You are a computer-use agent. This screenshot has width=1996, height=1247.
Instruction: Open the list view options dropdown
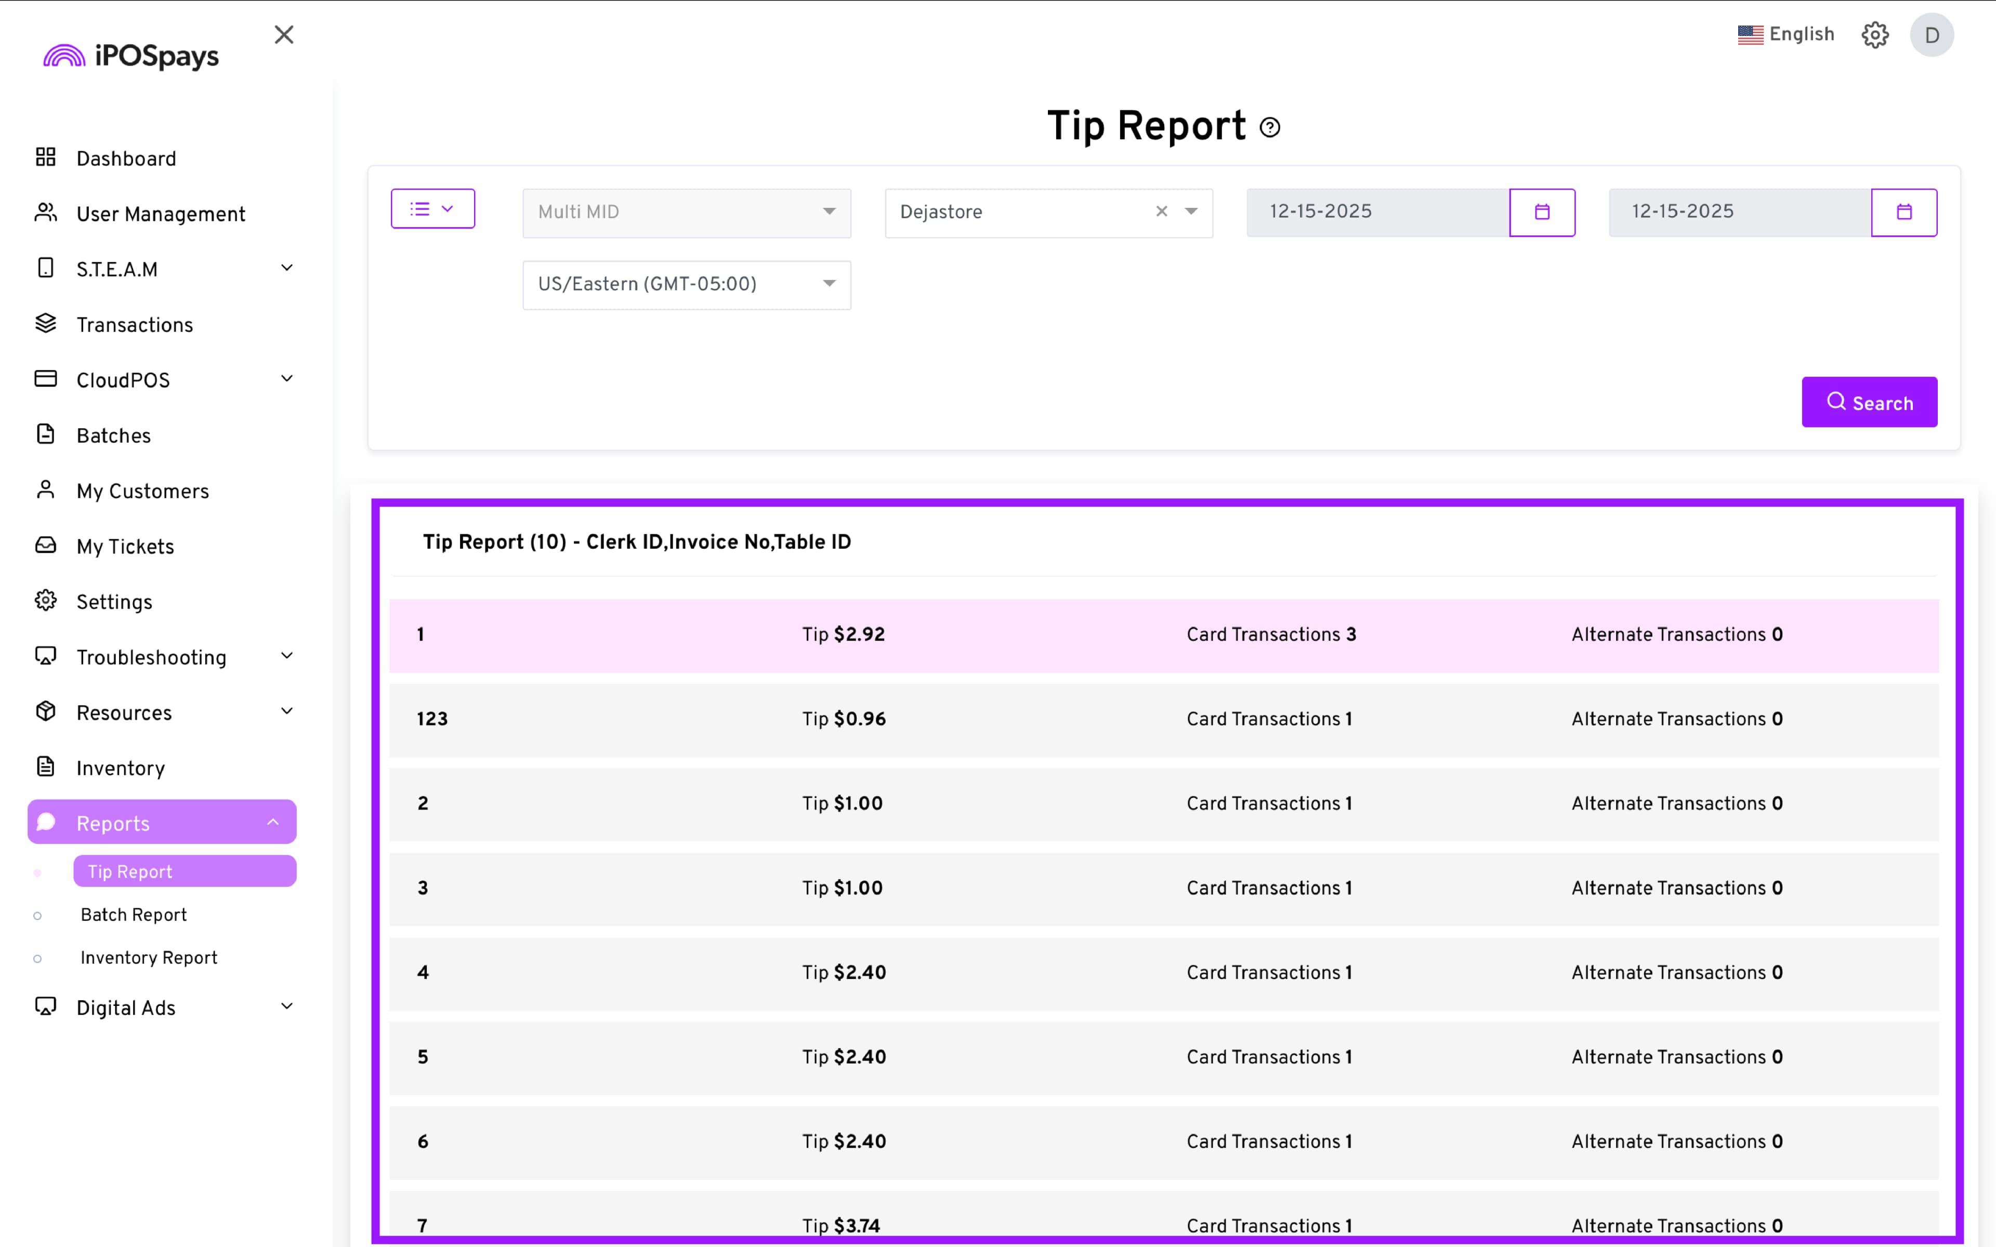[x=432, y=209]
